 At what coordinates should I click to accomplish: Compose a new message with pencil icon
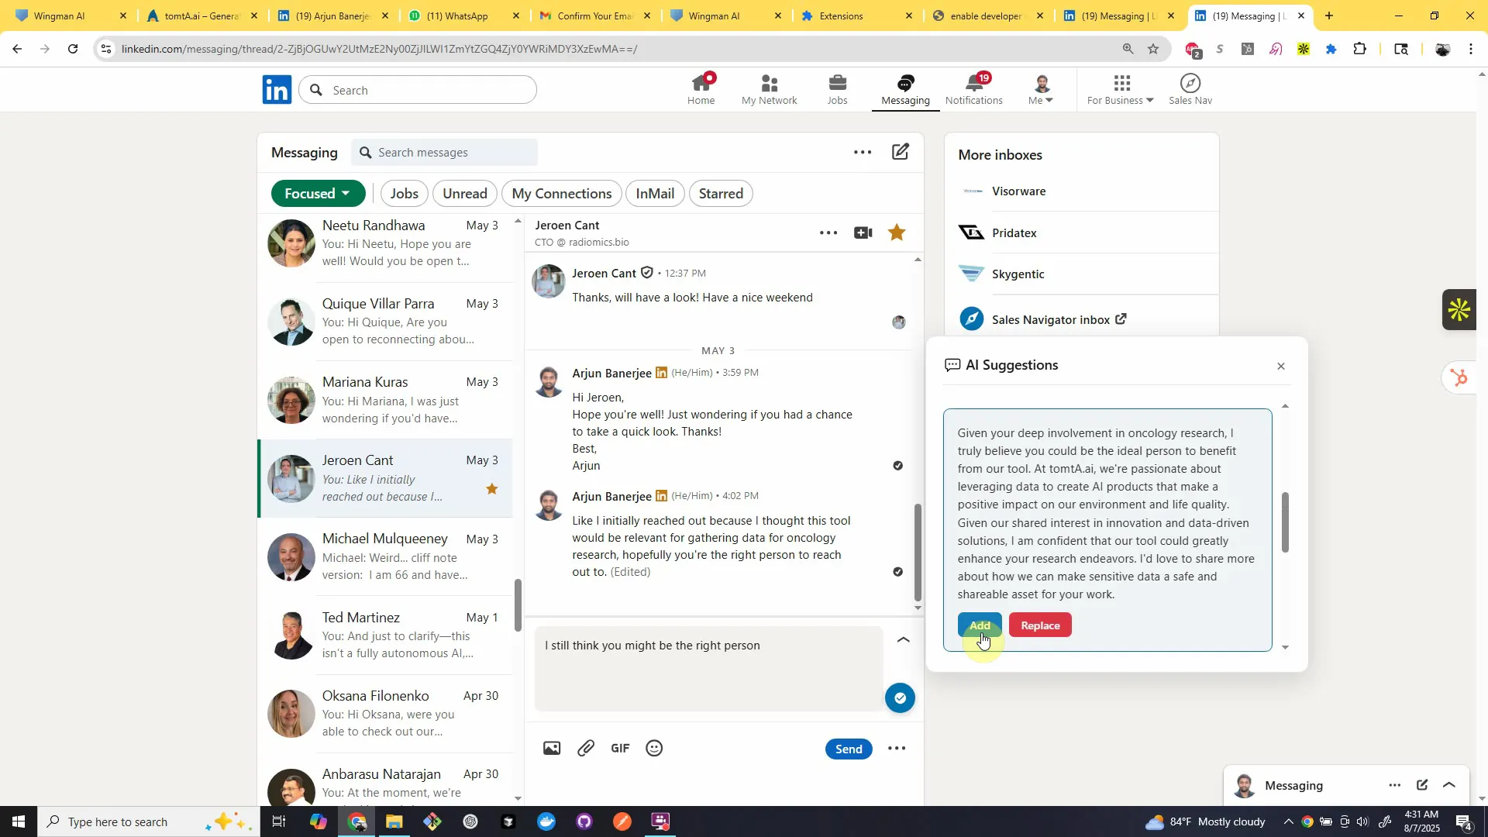click(x=900, y=152)
